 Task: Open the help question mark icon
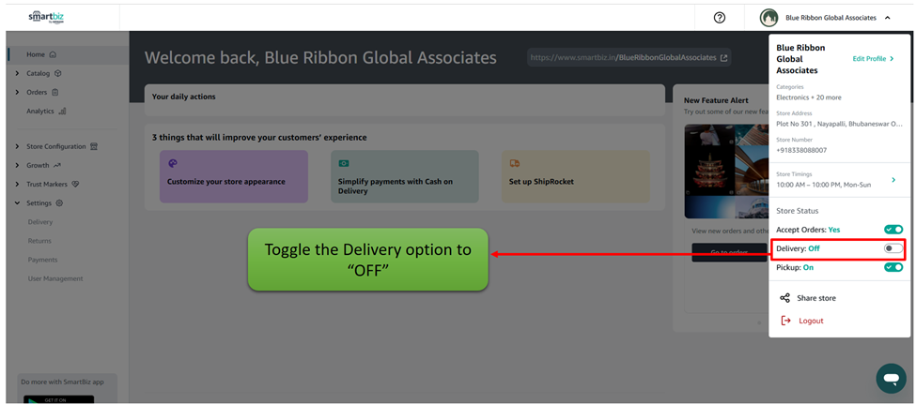pyautogui.click(x=720, y=18)
